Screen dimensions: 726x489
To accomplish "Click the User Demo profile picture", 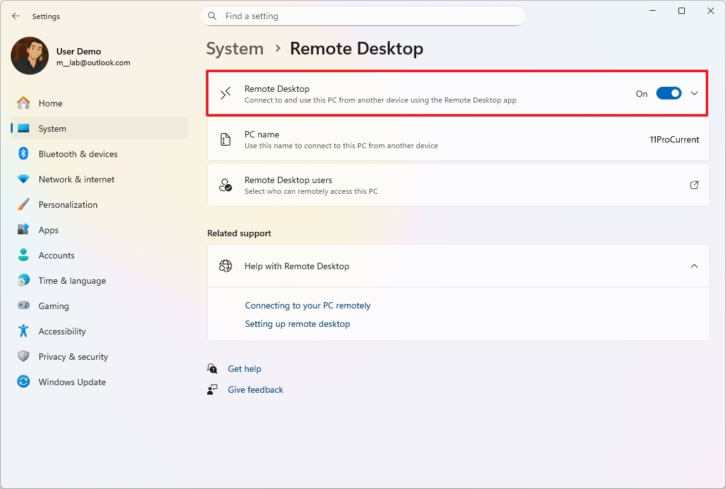I will pyautogui.click(x=29, y=56).
